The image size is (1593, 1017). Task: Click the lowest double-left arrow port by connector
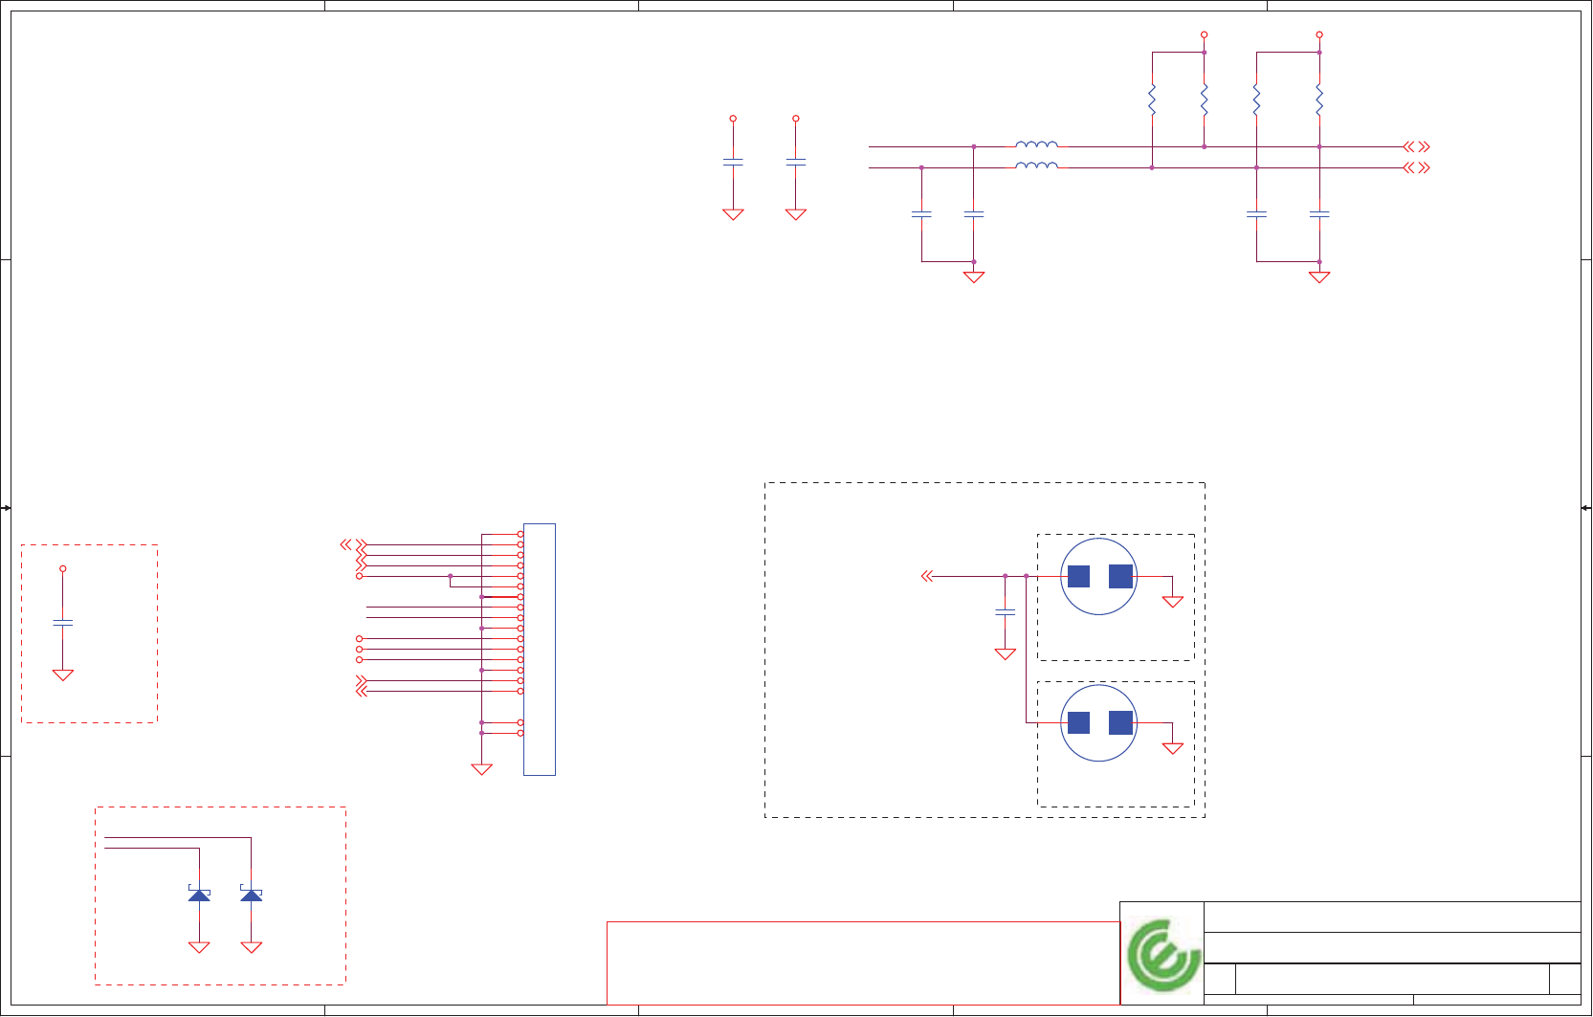[x=361, y=691]
